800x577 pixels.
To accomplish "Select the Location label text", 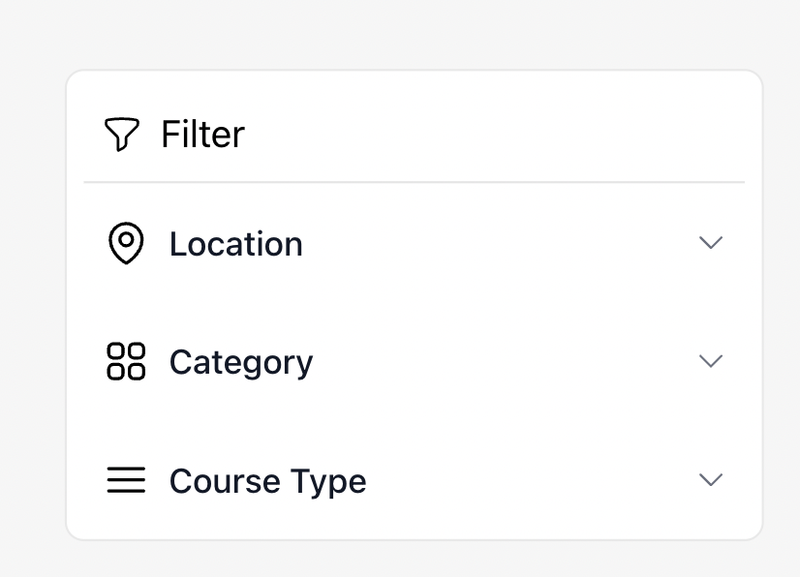I will [235, 244].
